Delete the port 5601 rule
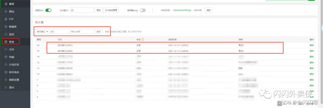 pyautogui.click(x=312, y=45)
